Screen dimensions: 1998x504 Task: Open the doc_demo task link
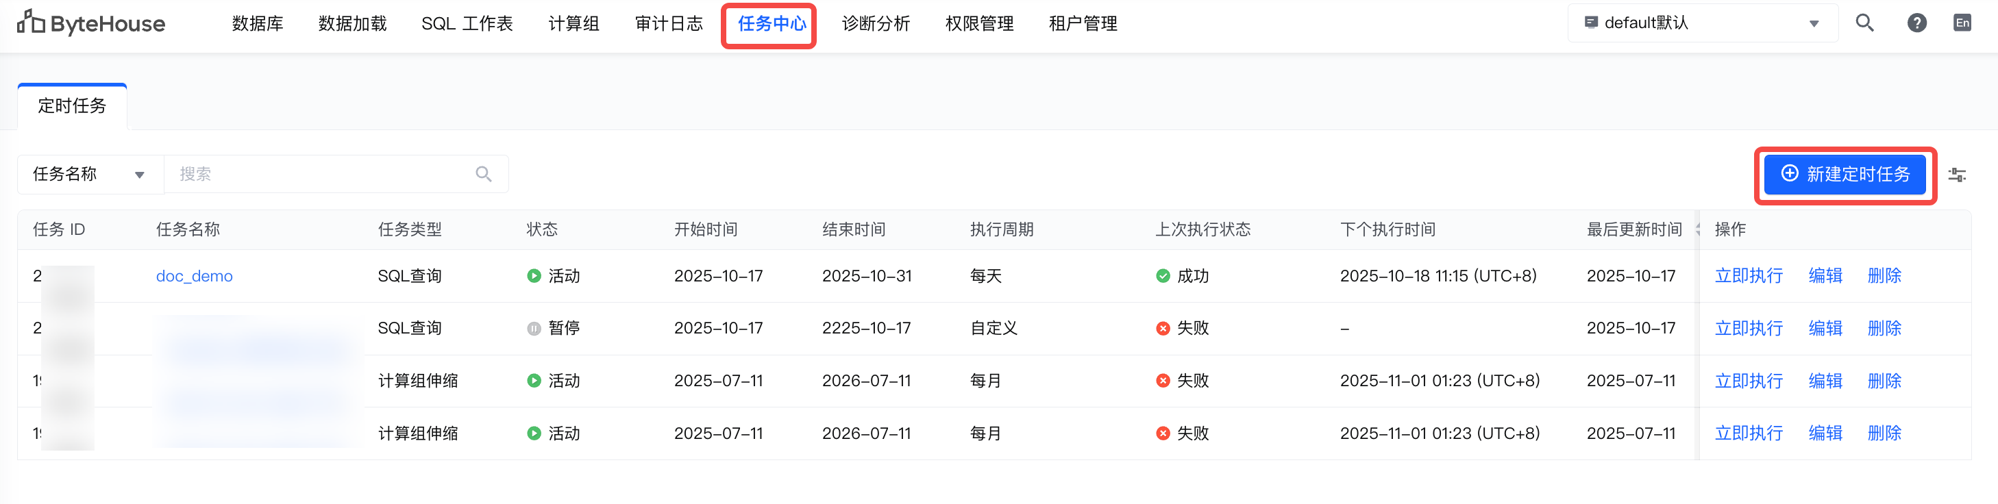(194, 276)
